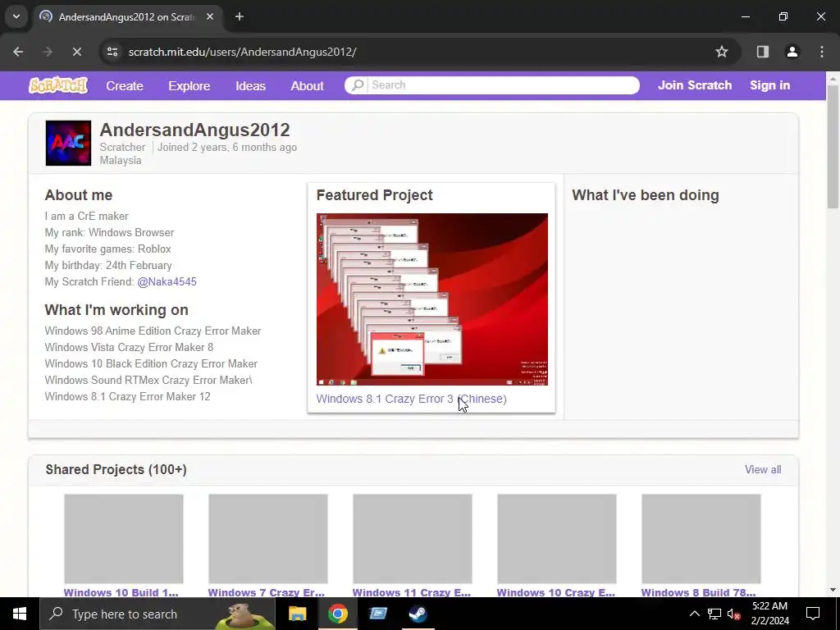Image resolution: width=840 pixels, height=630 pixels.
Task: Go back using browser back arrow
Action: tap(18, 52)
